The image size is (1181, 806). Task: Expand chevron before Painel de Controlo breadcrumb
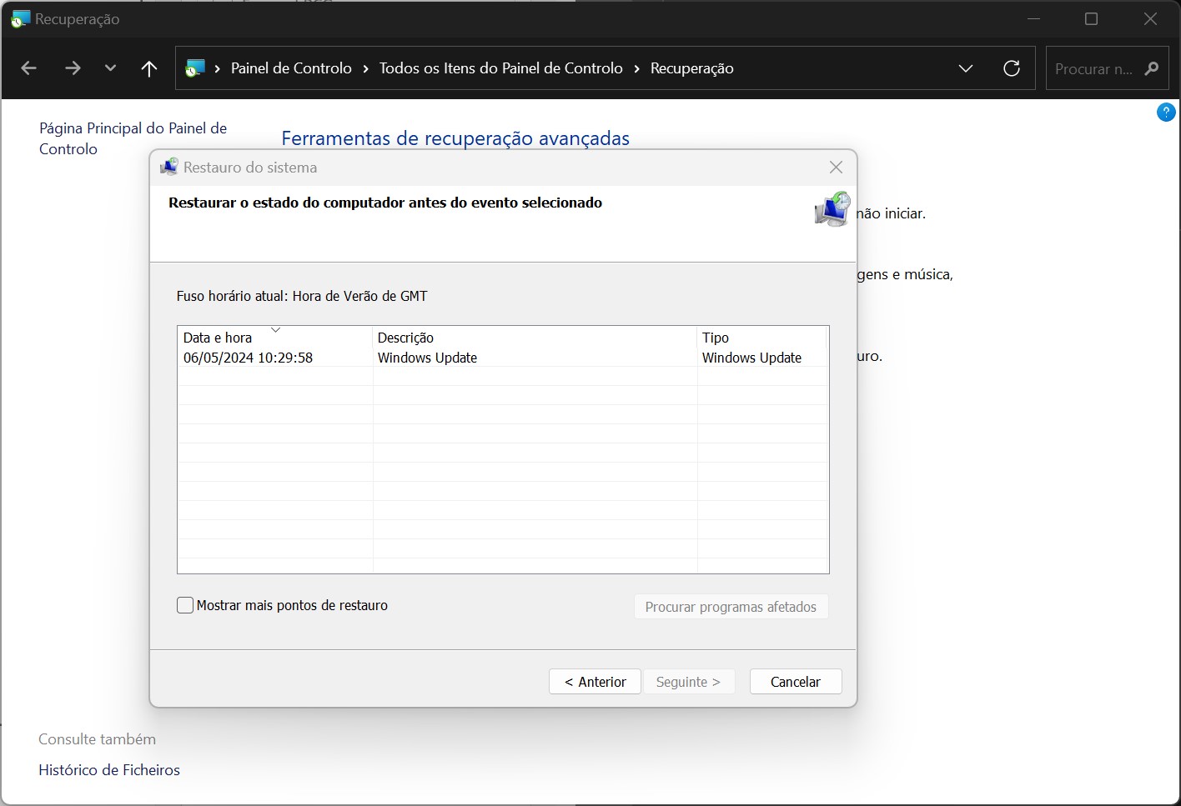coord(217,68)
